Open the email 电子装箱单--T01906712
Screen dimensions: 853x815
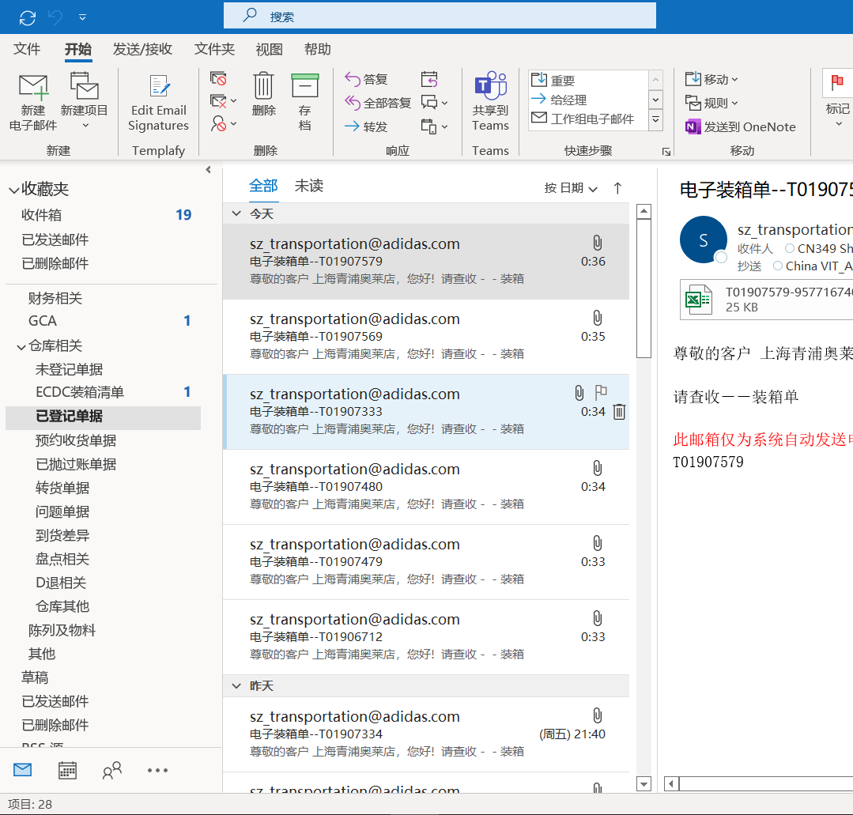[426, 637]
